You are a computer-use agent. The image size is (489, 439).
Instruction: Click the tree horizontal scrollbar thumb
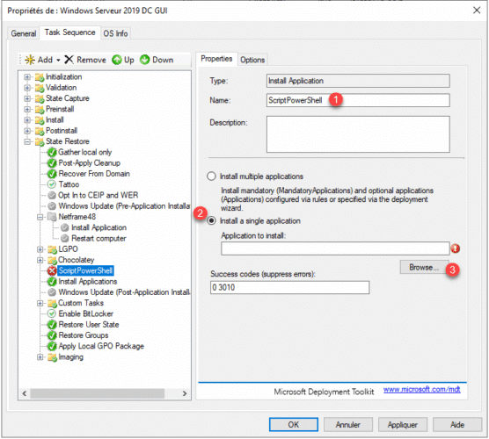coord(97,393)
